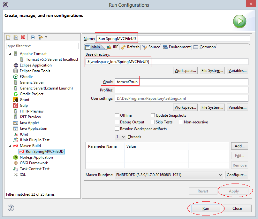Screen dimensions: 258x219
Task: Click the Apache Tomcat server icon
Action: (16, 54)
